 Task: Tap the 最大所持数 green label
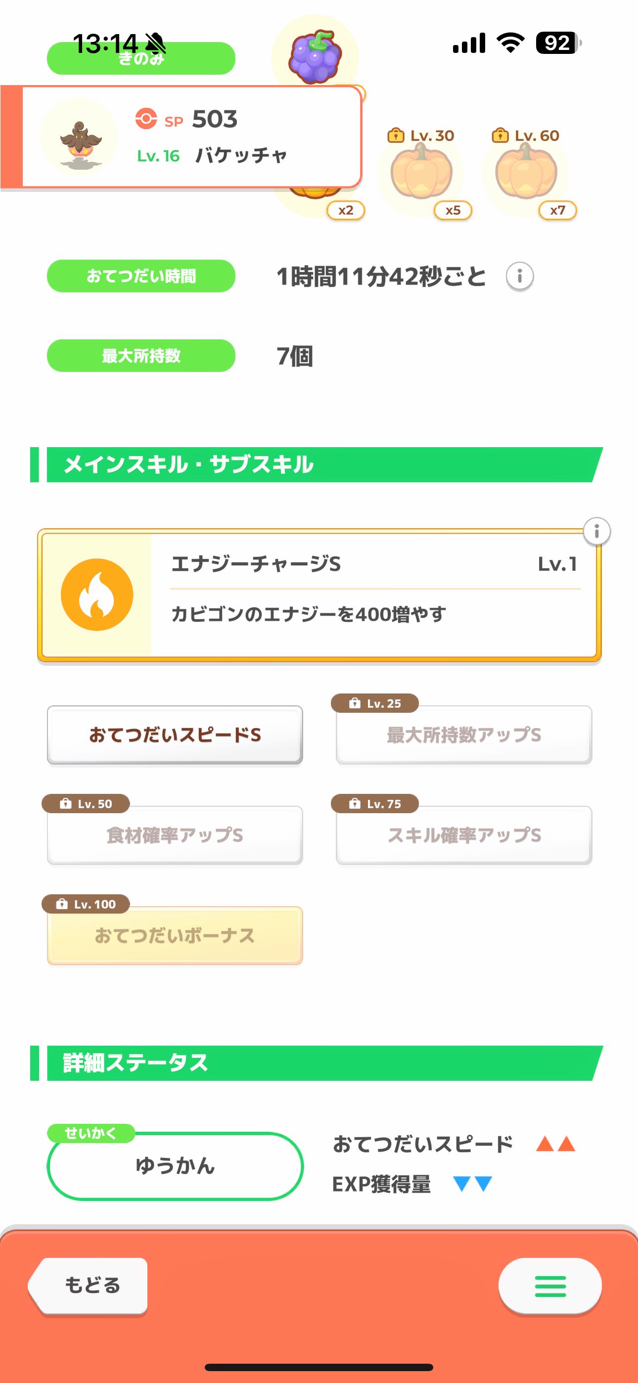[141, 356]
